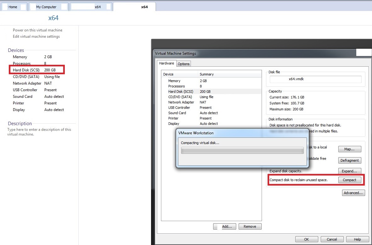The width and height of the screenshot is (372, 245).
Task: Open the Hardware tab in settings dialog
Action: coord(167,63)
